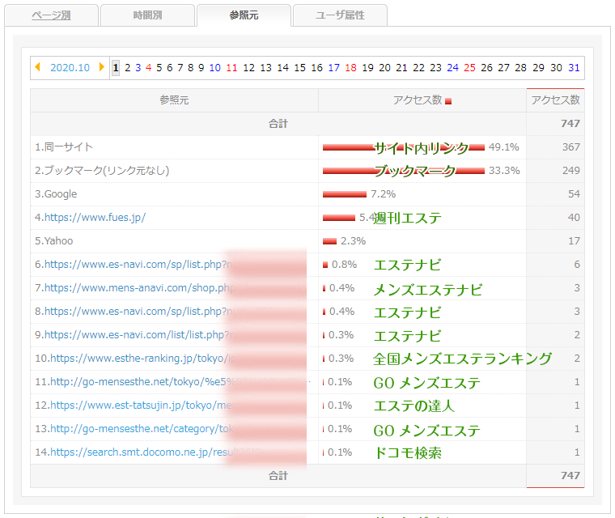Select day 19 in calendar
Screen dimensions: 615x518
click(367, 67)
